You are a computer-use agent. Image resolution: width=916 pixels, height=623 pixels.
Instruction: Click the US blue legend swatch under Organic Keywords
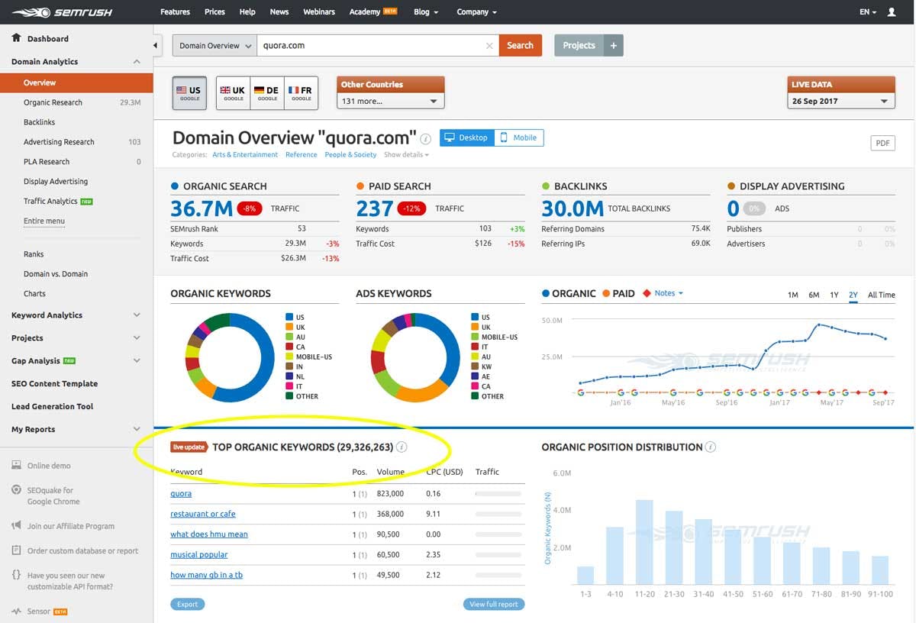(290, 317)
